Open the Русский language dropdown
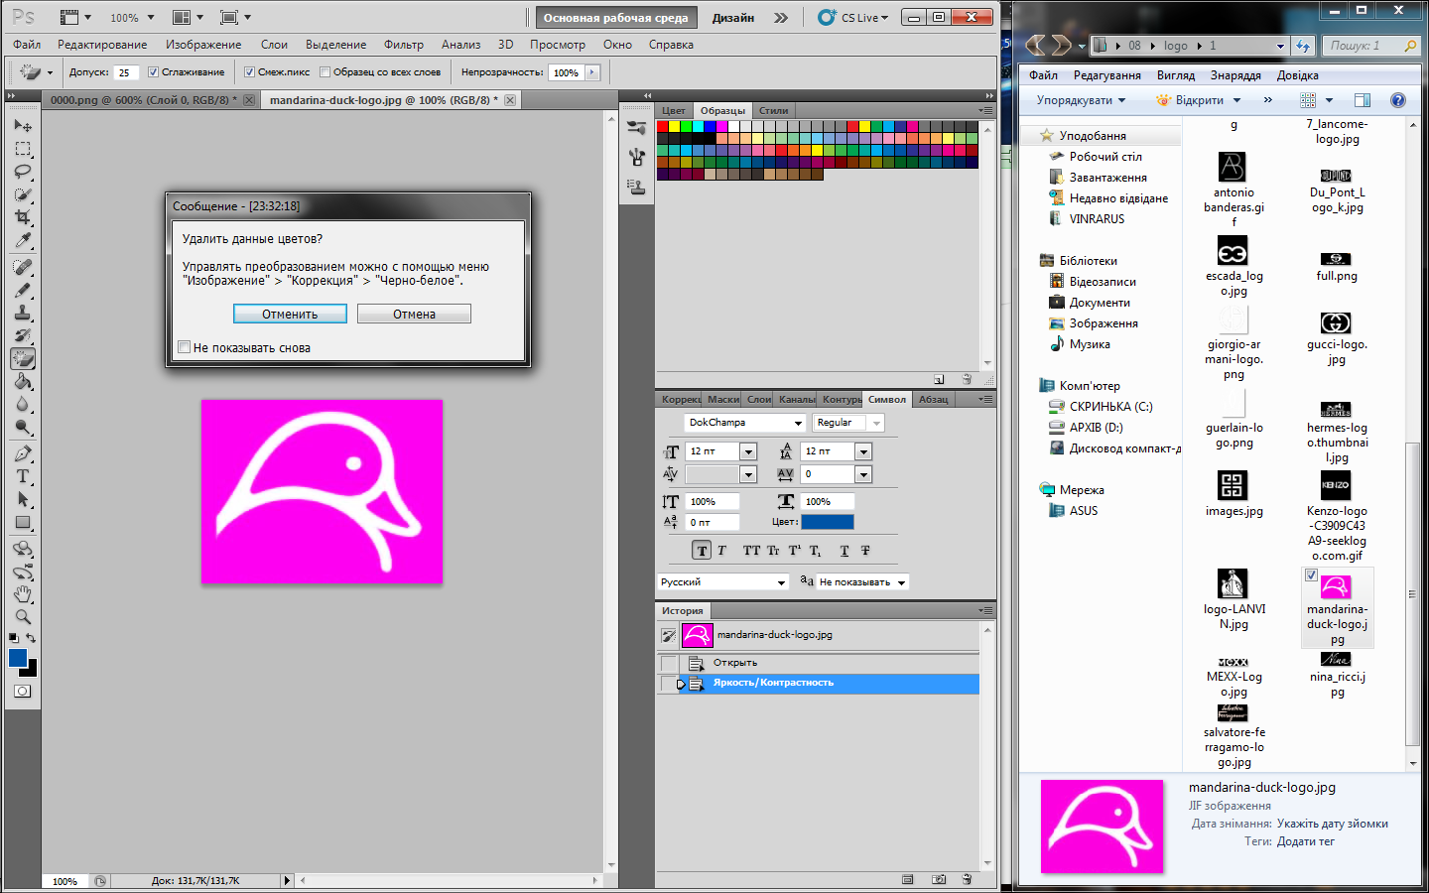1429x893 pixels. 722,582
